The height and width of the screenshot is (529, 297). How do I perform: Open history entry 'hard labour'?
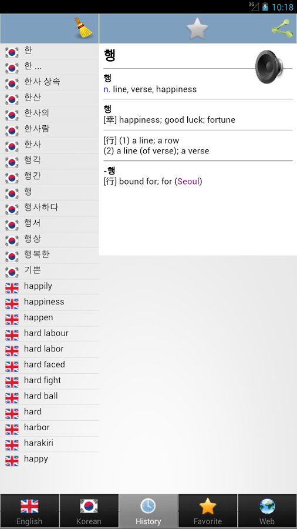click(49, 333)
